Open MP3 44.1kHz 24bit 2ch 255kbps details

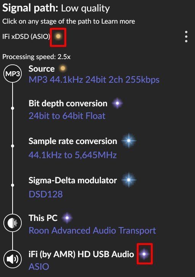click(x=94, y=80)
